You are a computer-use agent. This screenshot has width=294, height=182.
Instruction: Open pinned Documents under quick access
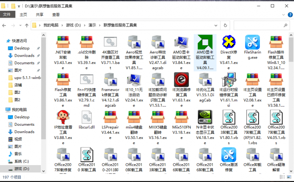24,63
